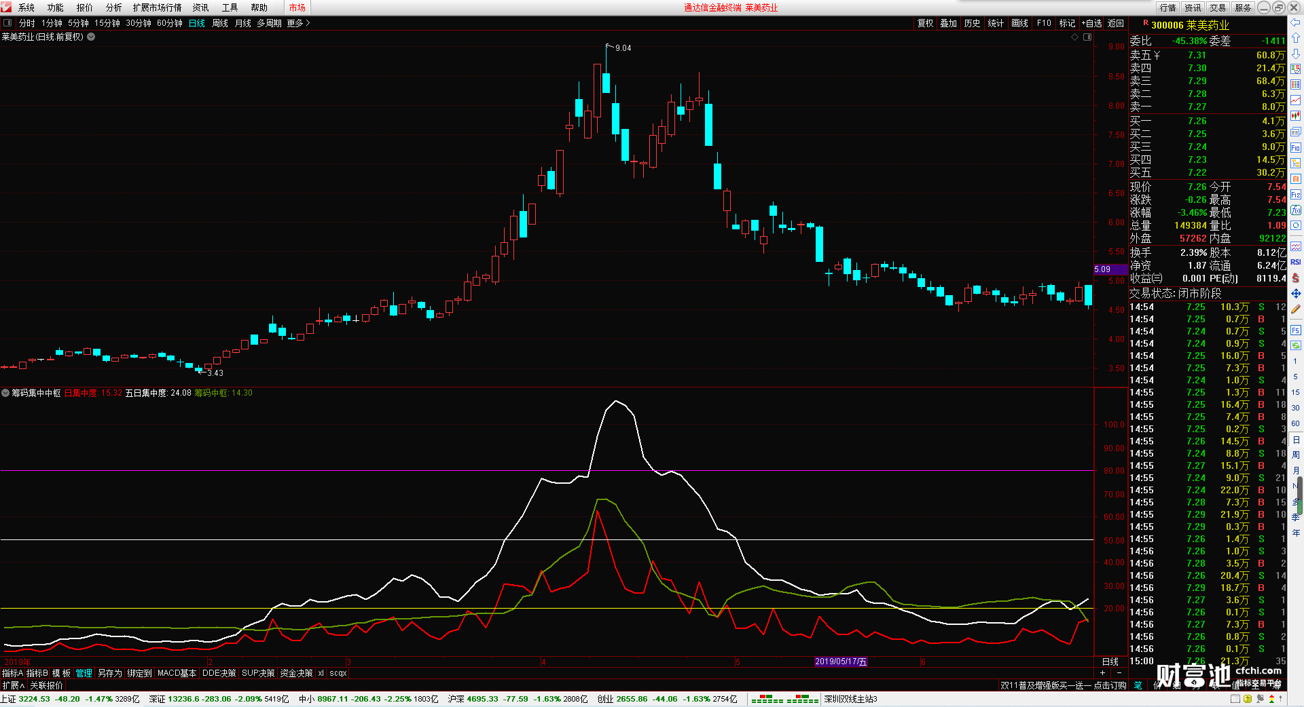Open the 分析 menu
Image resolution: width=1304 pixels, height=707 pixels.
(x=114, y=7)
